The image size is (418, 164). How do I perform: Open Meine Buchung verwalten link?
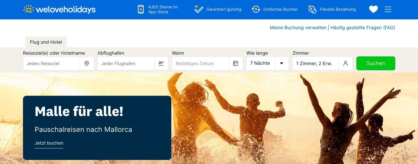coord(298,28)
